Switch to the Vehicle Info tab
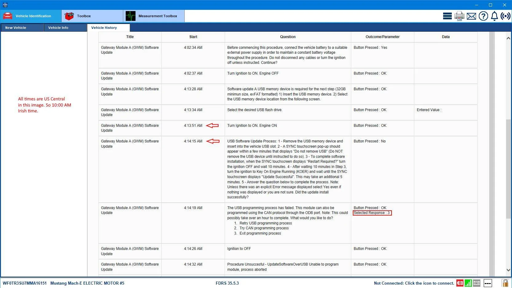The image size is (512, 288). pyautogui.click(x=65, y=28)
